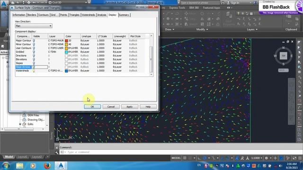Switch to the Contours tab
This screenshot has width=303, height=170.
(43, 15)
